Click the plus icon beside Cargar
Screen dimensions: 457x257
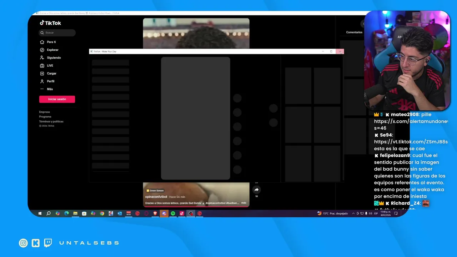42,74
